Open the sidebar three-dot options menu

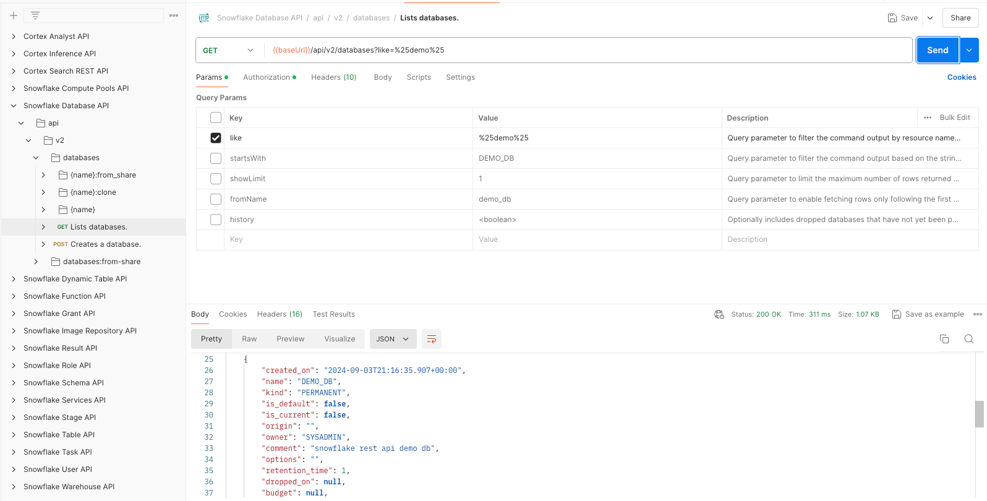(x=174, y=15)
